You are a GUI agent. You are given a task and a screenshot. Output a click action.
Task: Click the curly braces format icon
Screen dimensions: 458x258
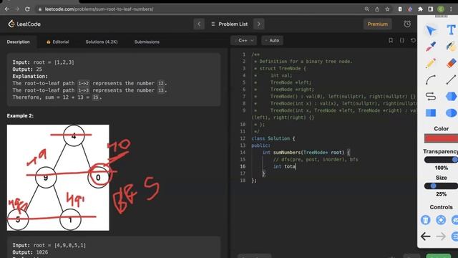(x=402, y=40)
